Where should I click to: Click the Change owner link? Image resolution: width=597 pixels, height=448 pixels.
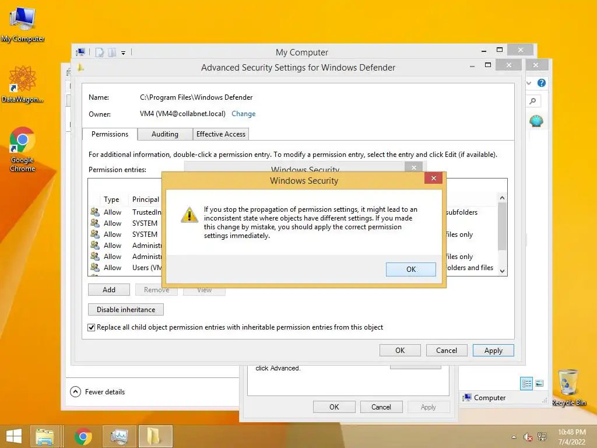tap(243, 114)
